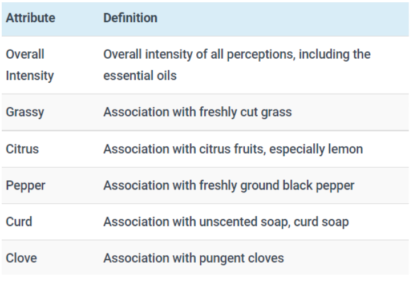Screen dimensions: 413x282
Task: Click the freshly ground black pepper definition
Action: tap(229, 186)
